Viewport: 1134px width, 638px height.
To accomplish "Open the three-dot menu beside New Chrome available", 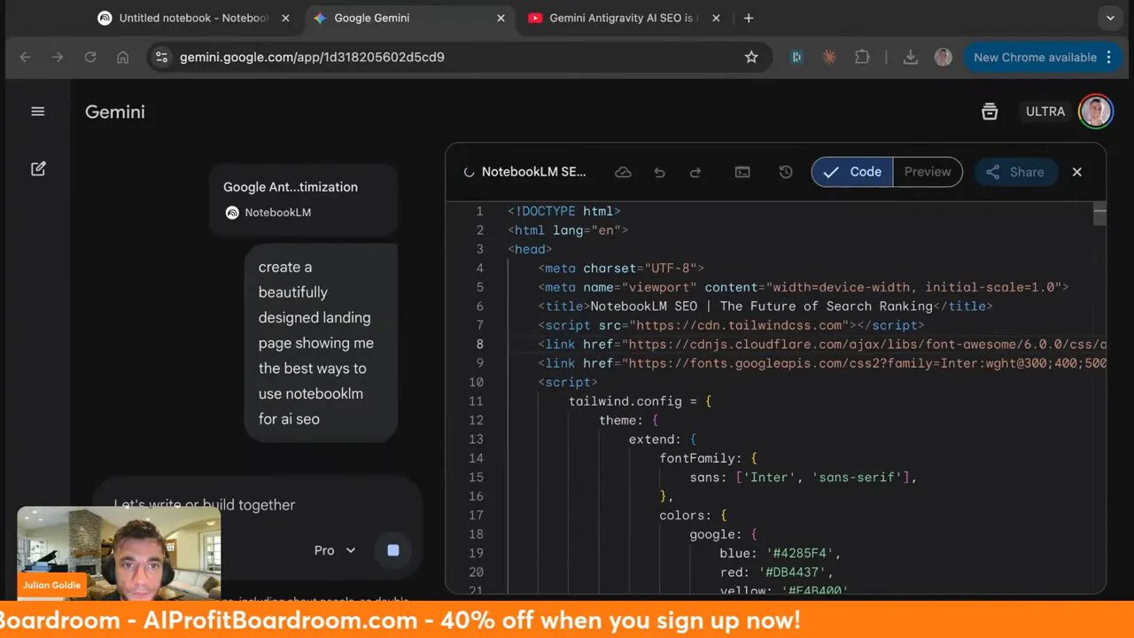I will tap(1109, 57).
